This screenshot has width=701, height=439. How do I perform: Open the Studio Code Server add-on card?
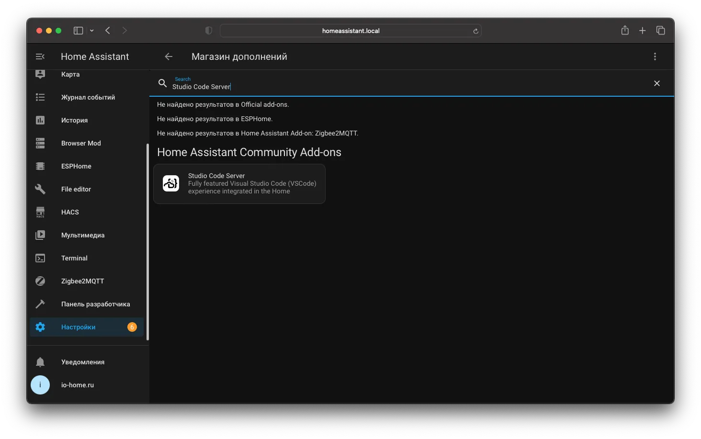(x=239, y=184)
